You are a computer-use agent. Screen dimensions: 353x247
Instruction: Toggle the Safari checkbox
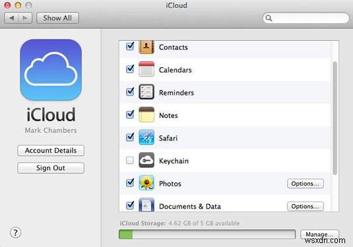coord(130,137)
